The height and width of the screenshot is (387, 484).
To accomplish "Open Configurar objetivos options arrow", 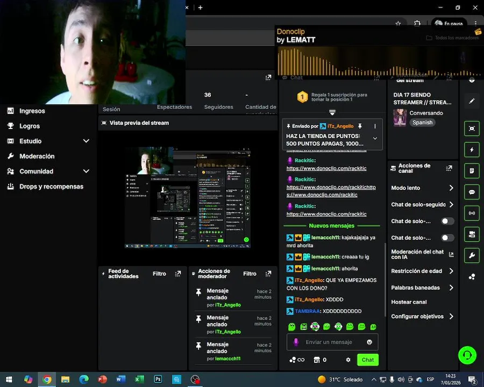I will pos(451,317).
